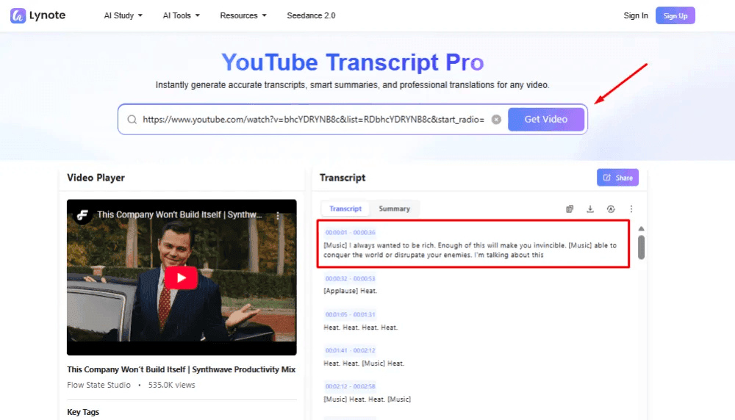Viewport: 735px width, 420px height.
Task: Clear the URL with the X icon
Action: [496, 120]
